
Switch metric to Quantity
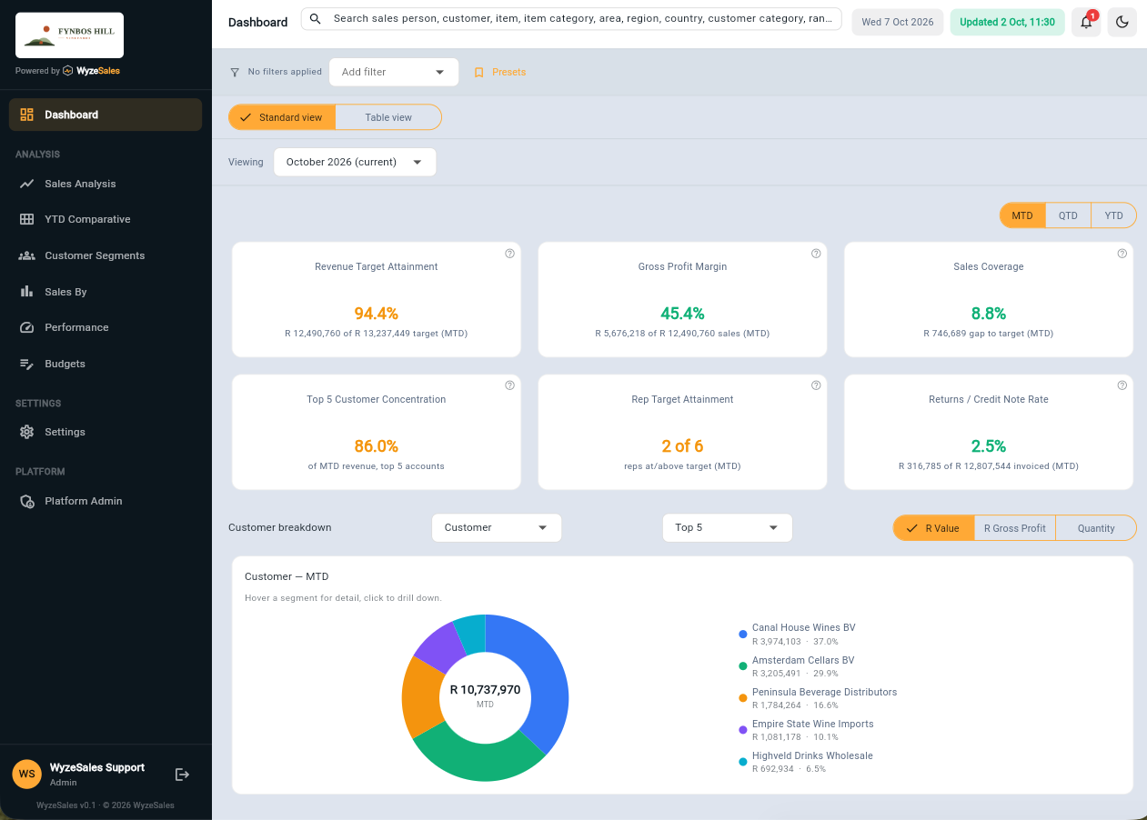pyautogui.click(x=1096, y=528)
